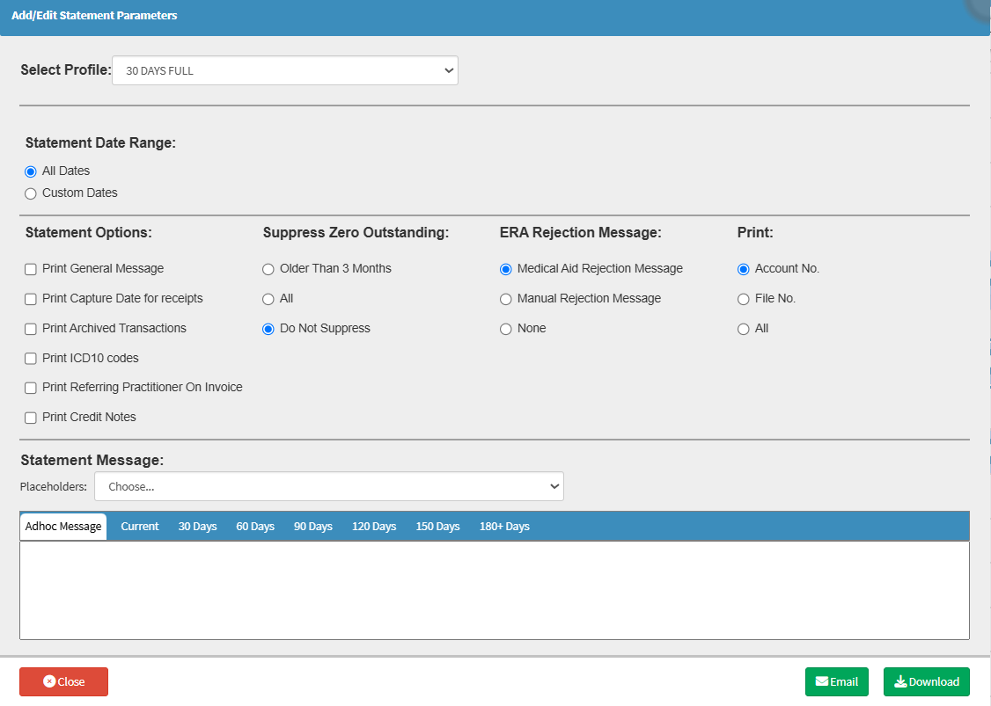This screenshot has height=706, width=991.
Task: Switch to the 30 Days tab
Action: coord(197,527)
